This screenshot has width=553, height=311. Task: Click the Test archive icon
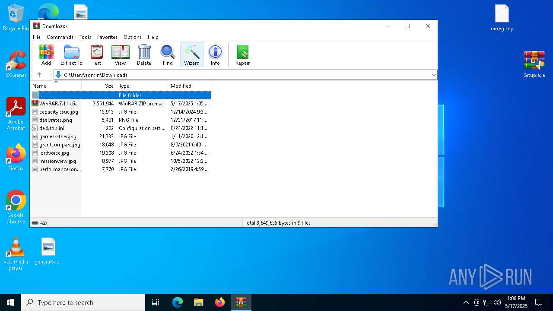[x=97, y=55]
